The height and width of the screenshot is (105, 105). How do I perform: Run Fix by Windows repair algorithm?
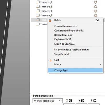pos(75,50)
